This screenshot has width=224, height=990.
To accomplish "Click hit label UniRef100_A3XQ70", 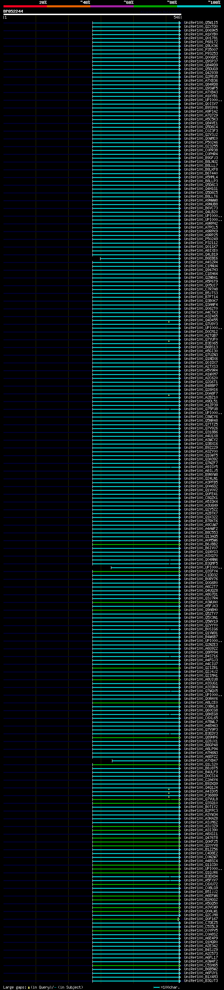I will coord(201,556).
